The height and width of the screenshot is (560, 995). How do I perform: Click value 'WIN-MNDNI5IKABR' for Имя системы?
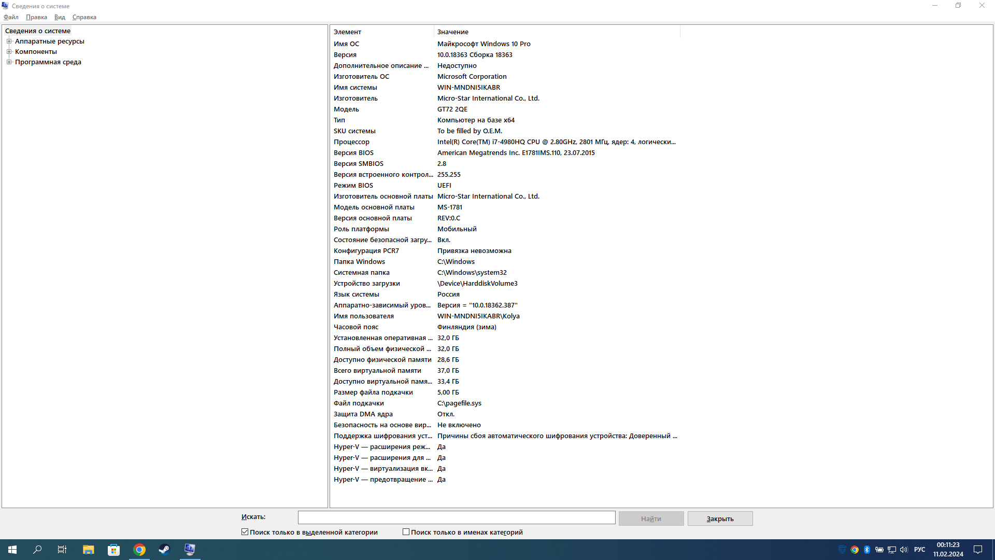pos(468,88)
